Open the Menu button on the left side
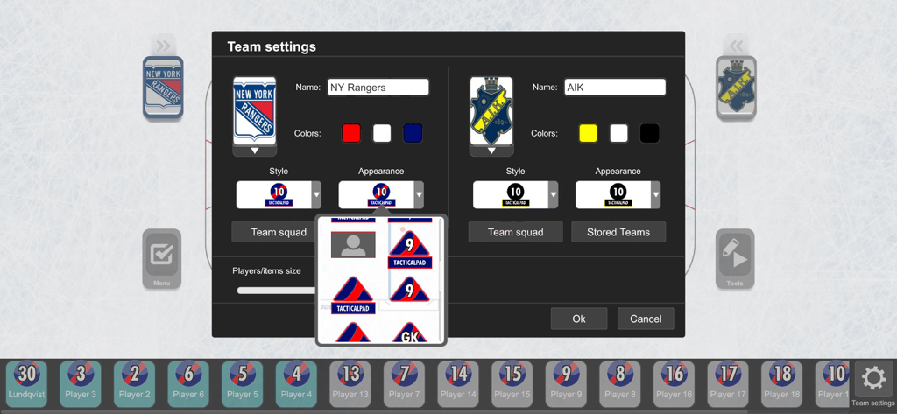This screenshot has width=897, height=414. point(162,258)
